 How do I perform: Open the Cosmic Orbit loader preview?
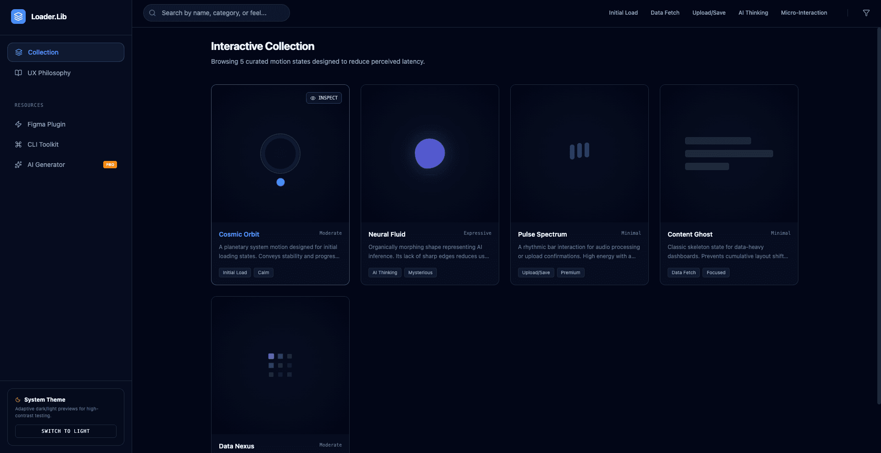[x=280, y=154]
